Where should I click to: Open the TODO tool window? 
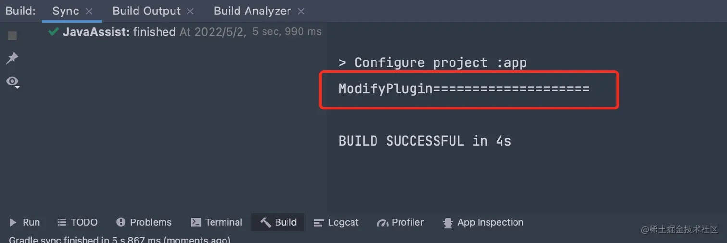(77, 222)
